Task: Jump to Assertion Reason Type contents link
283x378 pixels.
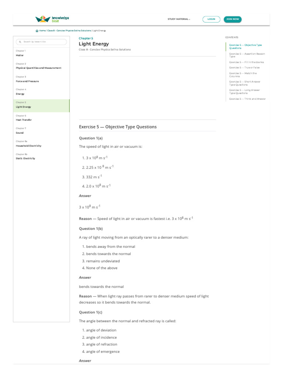Action: (x=247, y=55)
